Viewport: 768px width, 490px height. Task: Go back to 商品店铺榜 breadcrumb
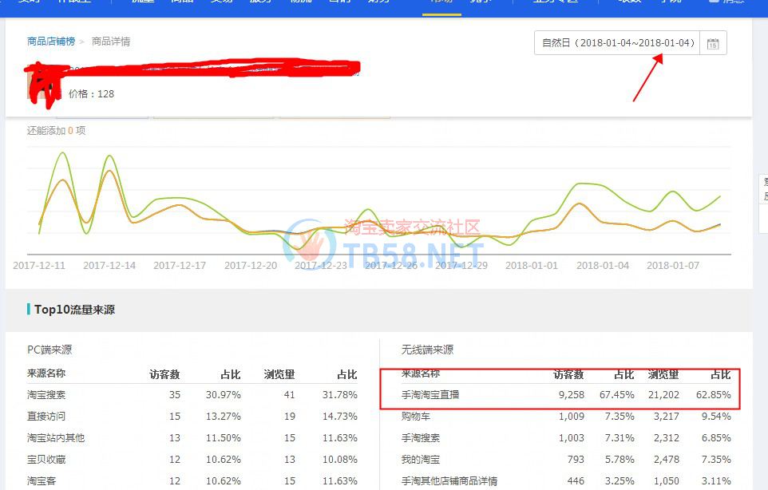point(50,41)
